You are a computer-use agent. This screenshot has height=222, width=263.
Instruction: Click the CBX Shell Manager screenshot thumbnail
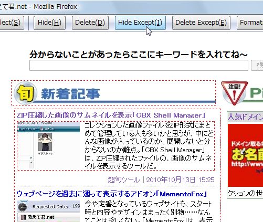pos(48,145)
